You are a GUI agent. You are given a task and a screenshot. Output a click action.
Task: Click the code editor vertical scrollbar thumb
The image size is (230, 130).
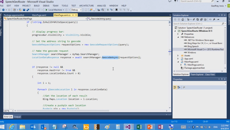[x=170, y=52]
